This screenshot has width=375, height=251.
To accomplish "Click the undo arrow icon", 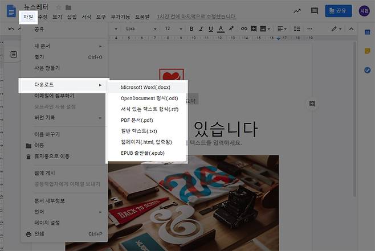I will click(x=11, y=29).
